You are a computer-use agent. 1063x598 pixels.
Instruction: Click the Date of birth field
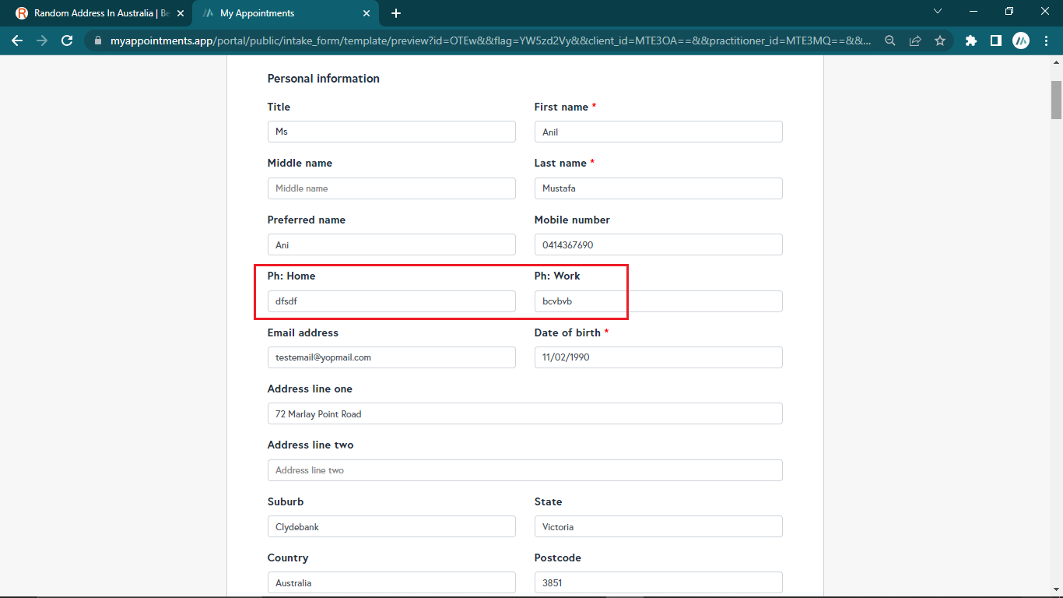[x=658, y=357]
